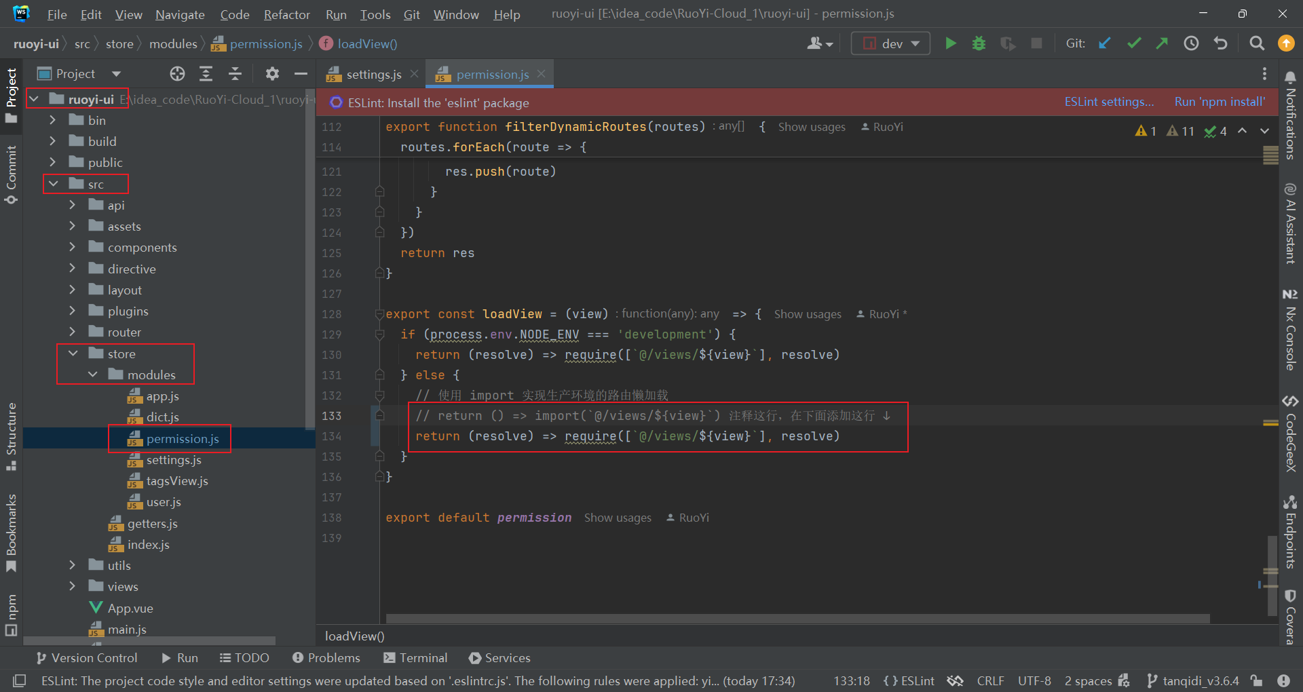Open CodeGeeX side panel
This screenshot has width=1303, height=692.
click(x=1290, y=434)
